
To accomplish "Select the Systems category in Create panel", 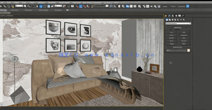I will pos(184,20).
